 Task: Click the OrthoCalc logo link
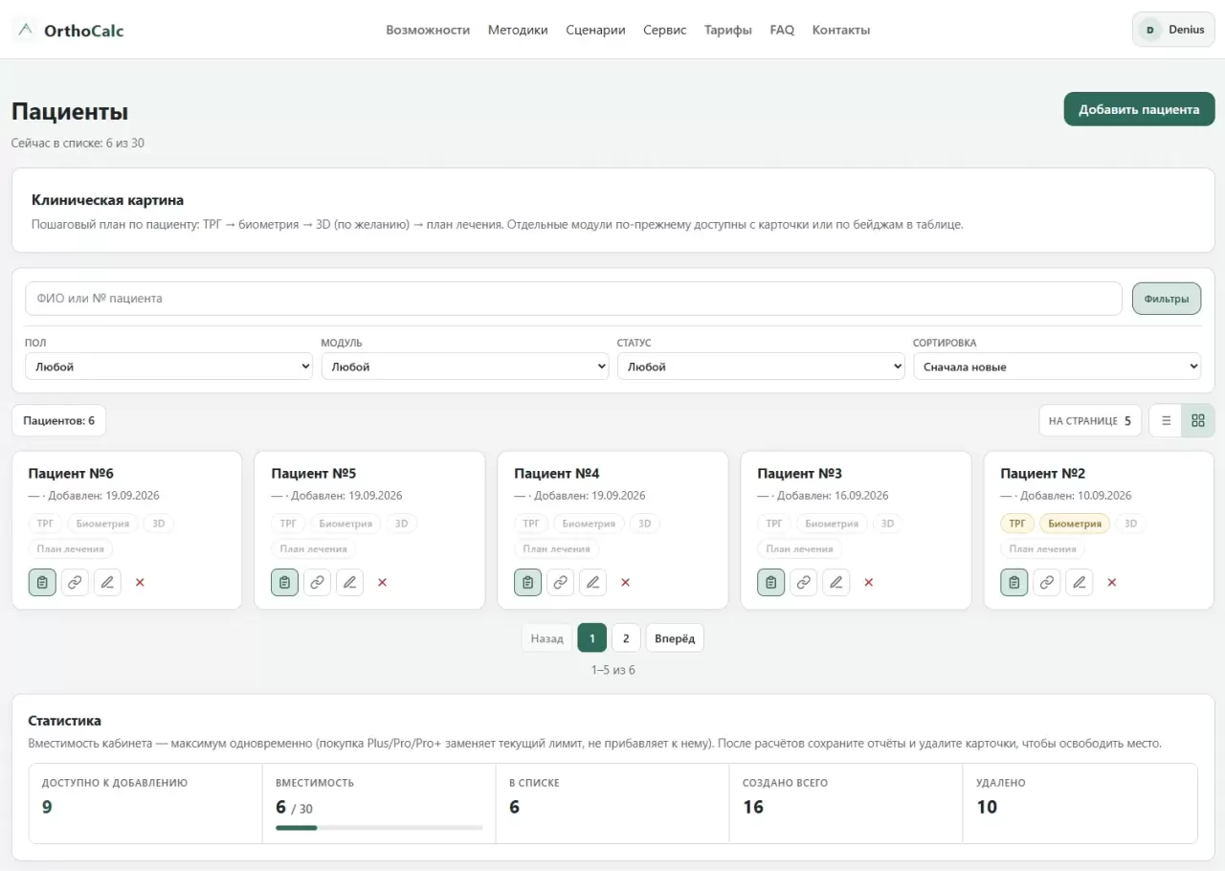70,30
